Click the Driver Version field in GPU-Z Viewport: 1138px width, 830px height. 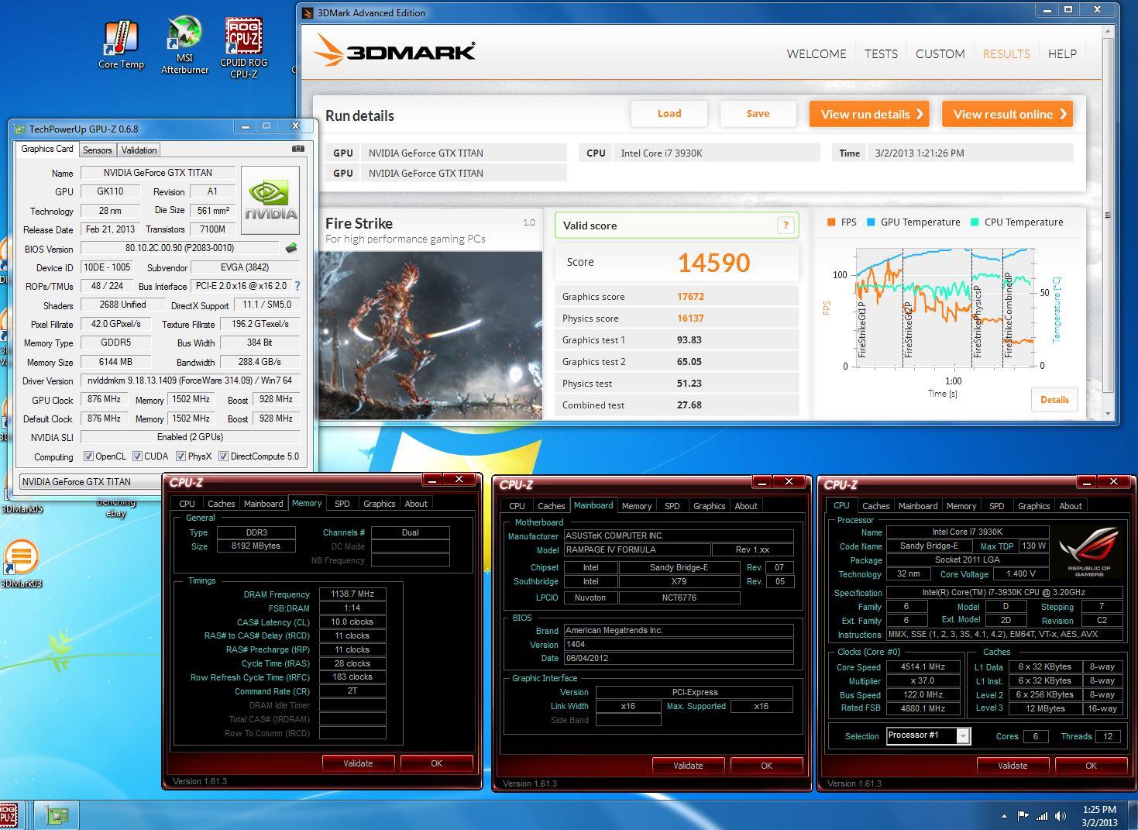coord(190,381)
